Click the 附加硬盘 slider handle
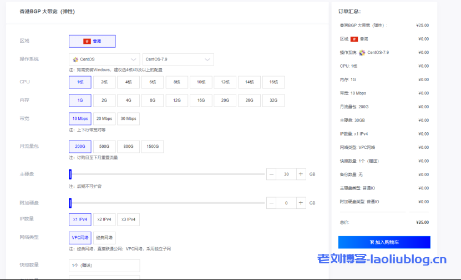 pos(70,203)
